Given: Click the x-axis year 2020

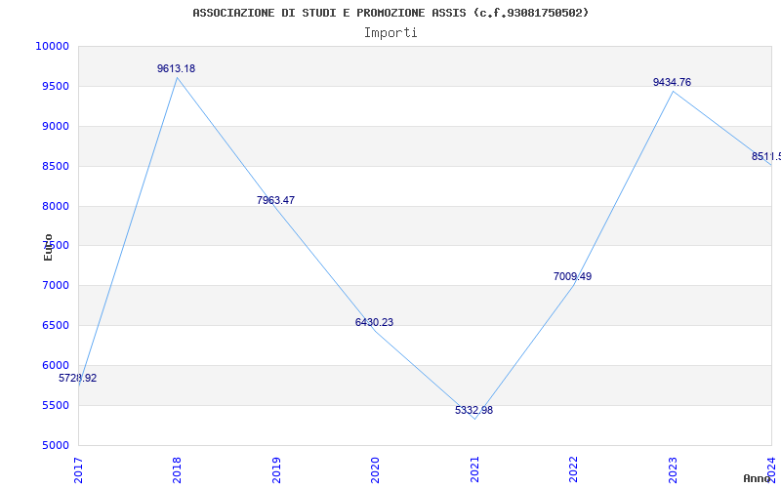Looking at the screenshot, I should tap(375, 469).
